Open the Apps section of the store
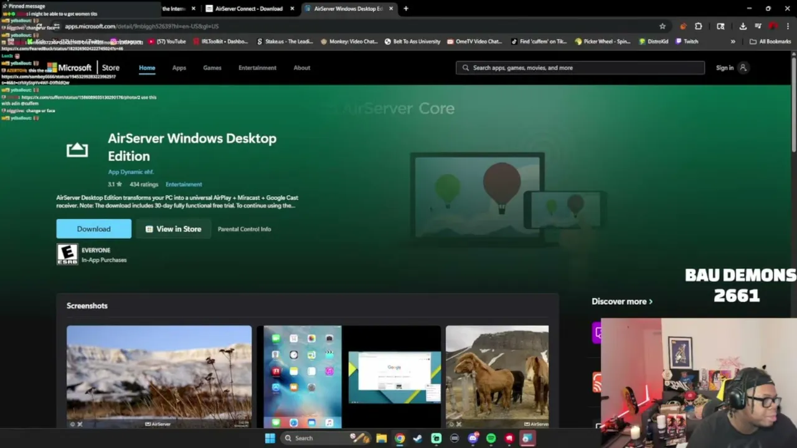This screenshot has height=448, width=797. pyautogui.click(x=179, y=68)
